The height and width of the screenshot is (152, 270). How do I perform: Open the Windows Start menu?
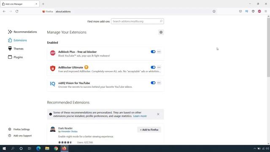(x=4, y=148)
